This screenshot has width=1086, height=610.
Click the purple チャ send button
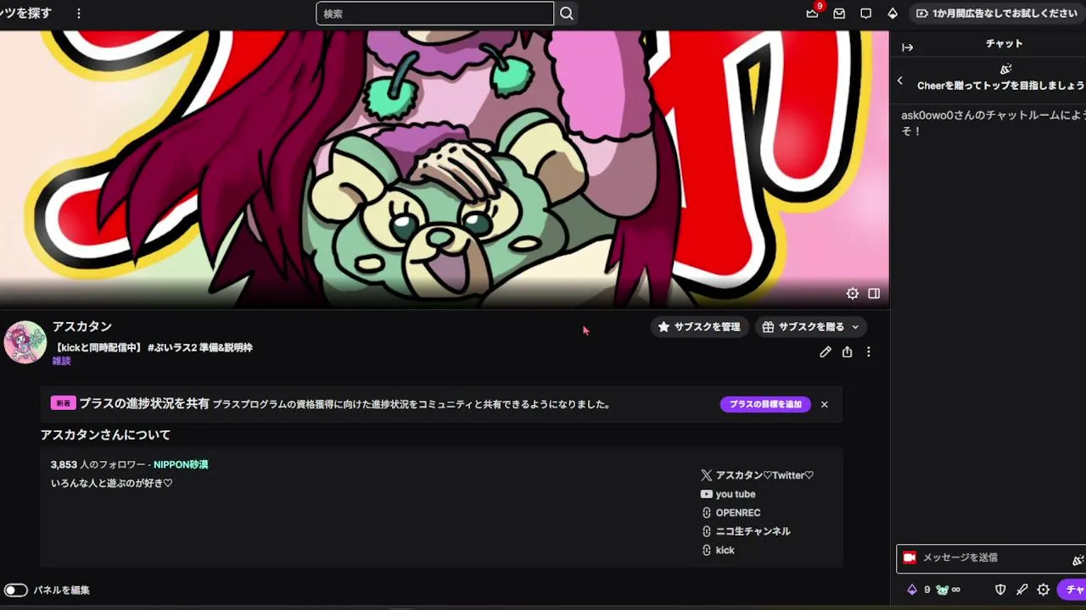[1072, 590]
